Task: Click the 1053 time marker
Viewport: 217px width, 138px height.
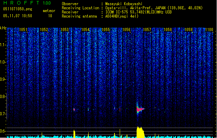Action: pyautogui.click(x=65, y=29)
